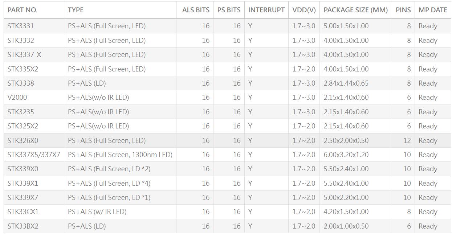Click the 1300nm LED type cell
The width and height of the screenshot is (452, 234).
coord(120,155)
